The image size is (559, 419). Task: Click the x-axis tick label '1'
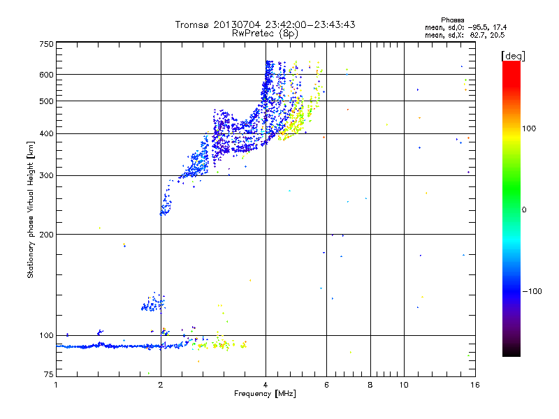(x=56, y=385)
